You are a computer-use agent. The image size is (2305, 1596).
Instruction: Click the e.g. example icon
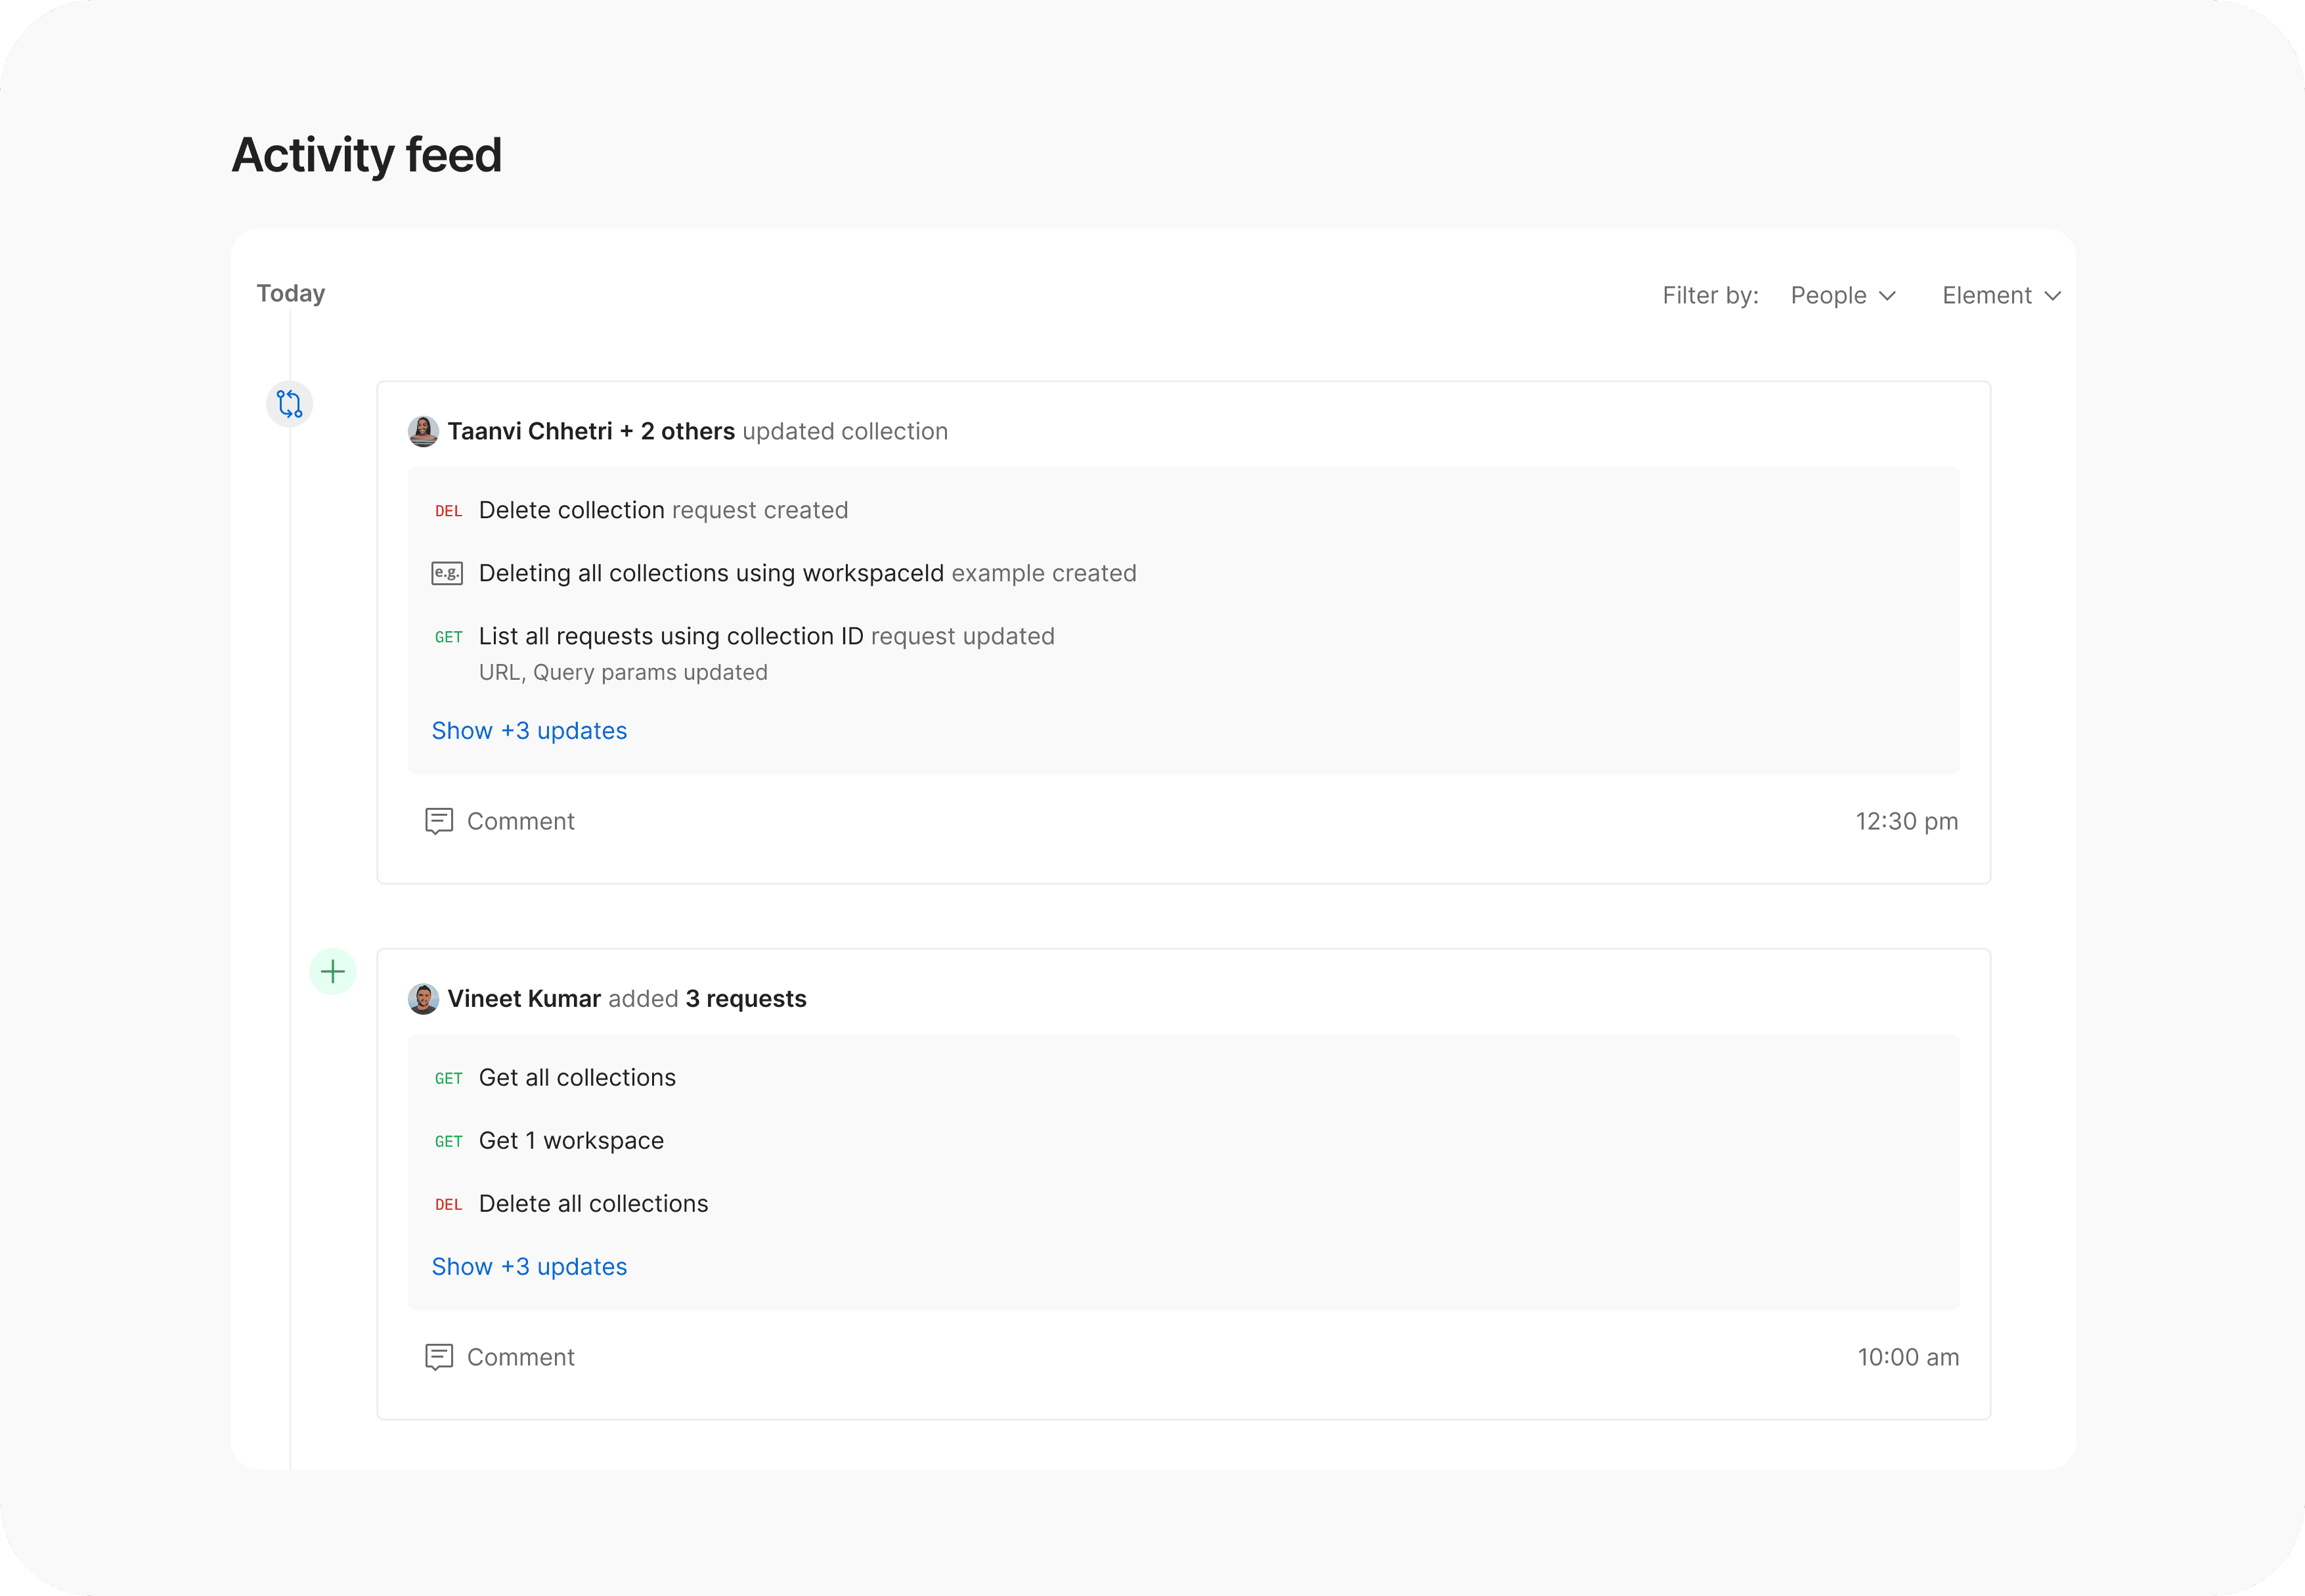coord(447,573)
